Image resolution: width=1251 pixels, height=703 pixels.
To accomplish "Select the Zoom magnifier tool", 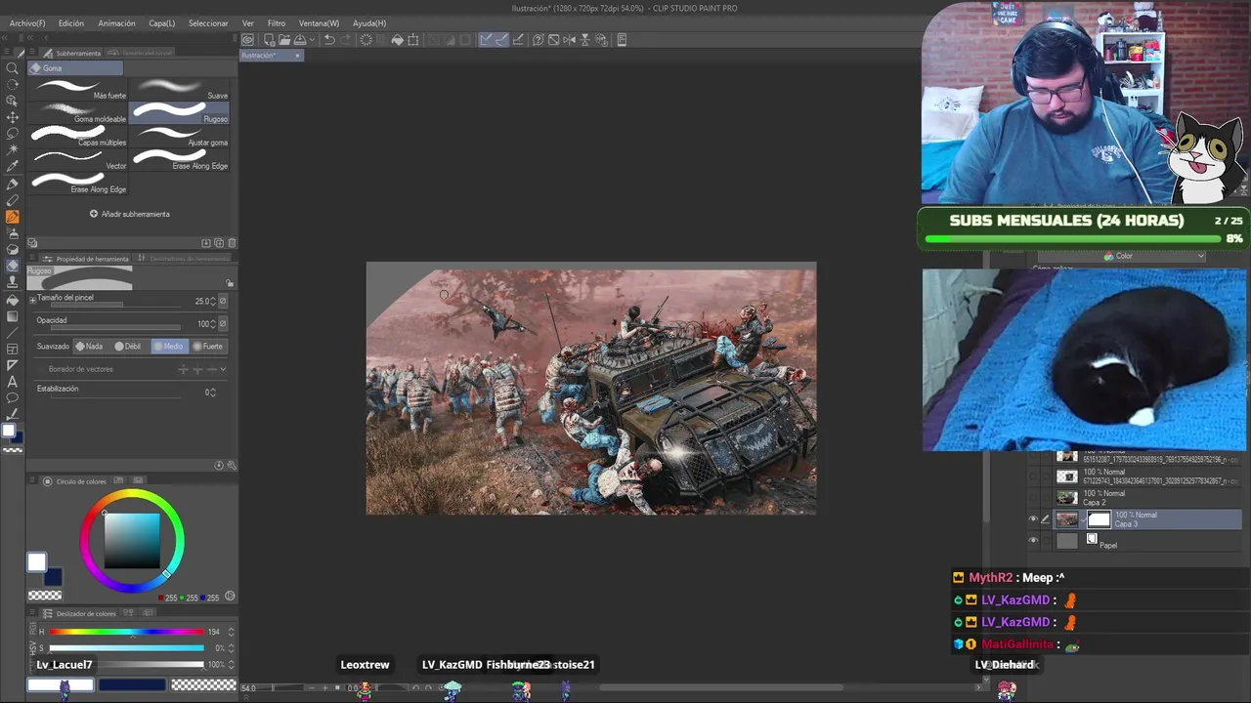I will (13, 68).
